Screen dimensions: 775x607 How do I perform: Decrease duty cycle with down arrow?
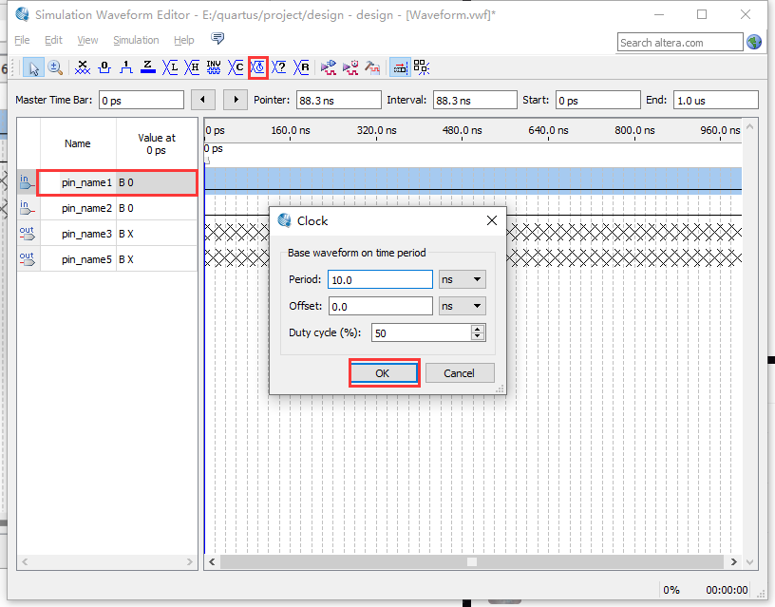click(x=477, y=336)
